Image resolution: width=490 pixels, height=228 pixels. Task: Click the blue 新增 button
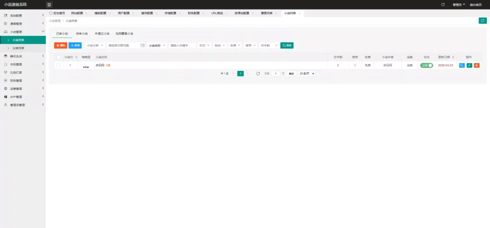point(75,46)
